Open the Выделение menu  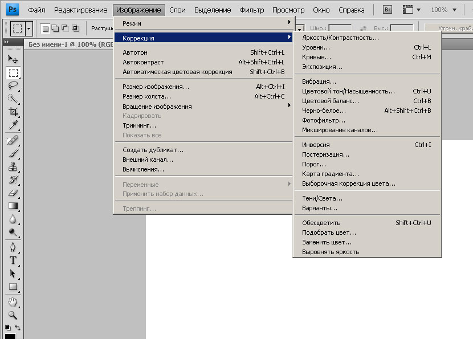click(213, 10)
